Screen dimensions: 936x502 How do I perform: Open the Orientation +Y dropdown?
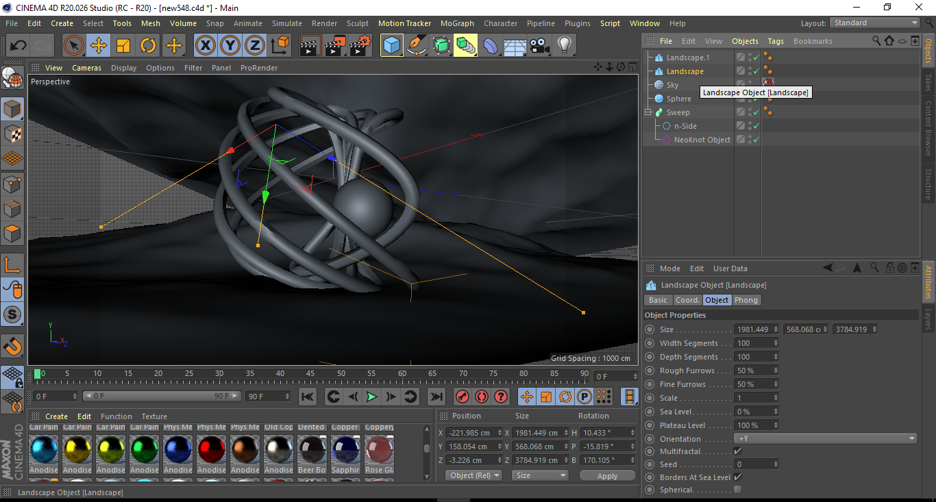click(x=826, y=438)
